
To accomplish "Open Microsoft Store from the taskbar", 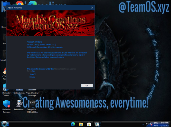I will coord(89,124).
